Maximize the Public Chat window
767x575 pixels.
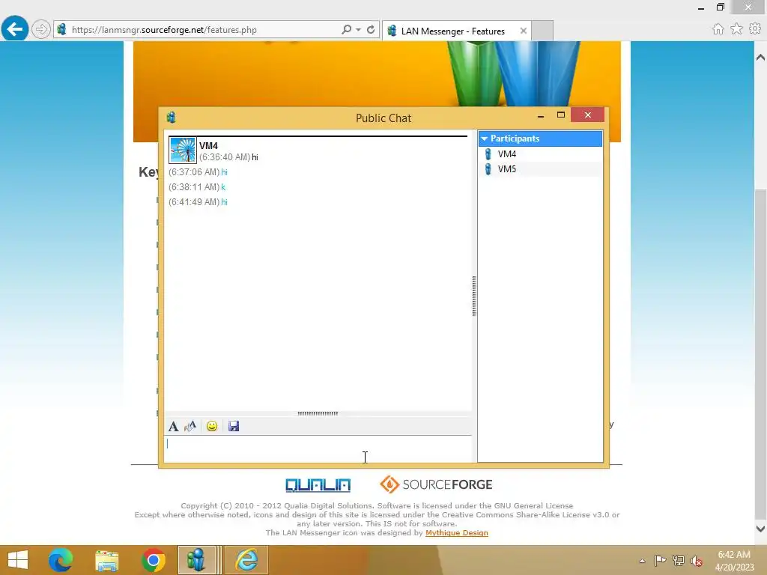coord(560,115)
